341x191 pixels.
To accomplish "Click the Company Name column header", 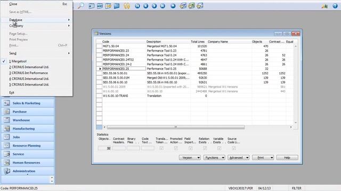I will [x=230, y=41].
